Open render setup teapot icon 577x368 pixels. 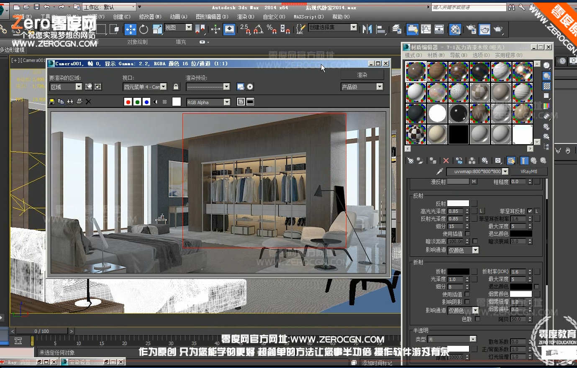(x=472, y=29)
